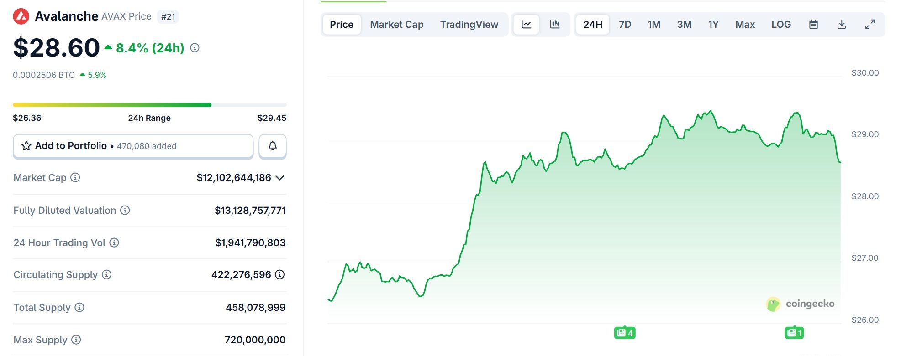
Task: Click the 24h Range progress bar
Action: [x=150, y=105]
